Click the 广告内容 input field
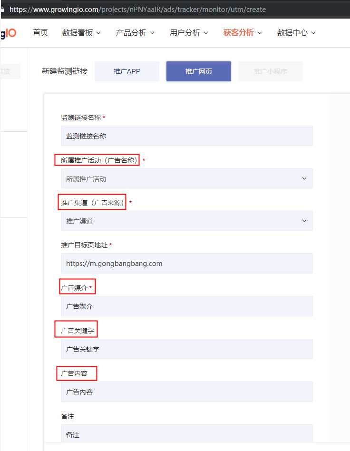The image size is (350, 451). (186, 392)
